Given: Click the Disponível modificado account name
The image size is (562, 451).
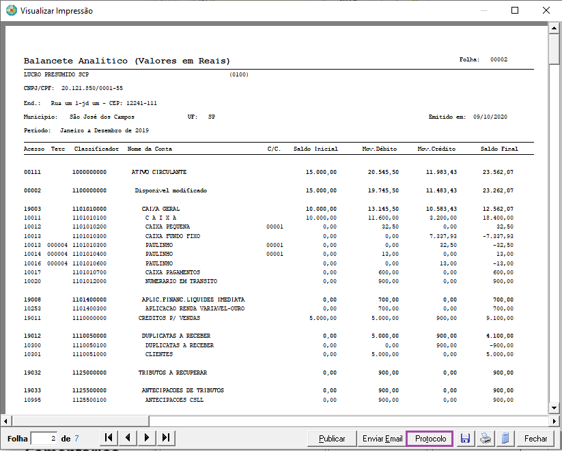Looking at the screenshot, I should tap(171, 190).
